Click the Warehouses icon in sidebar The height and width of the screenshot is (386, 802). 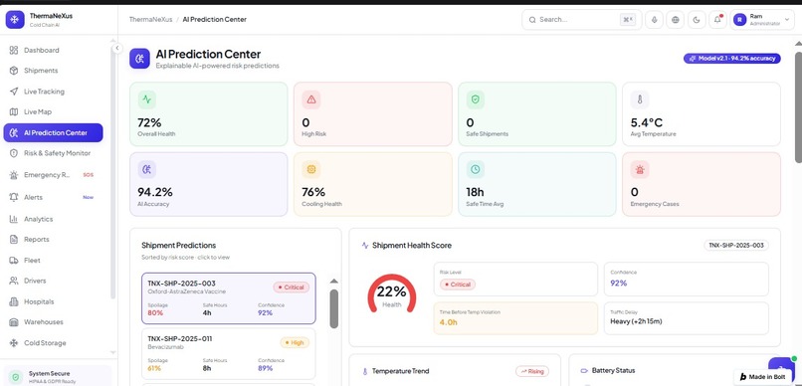(14, 322)
